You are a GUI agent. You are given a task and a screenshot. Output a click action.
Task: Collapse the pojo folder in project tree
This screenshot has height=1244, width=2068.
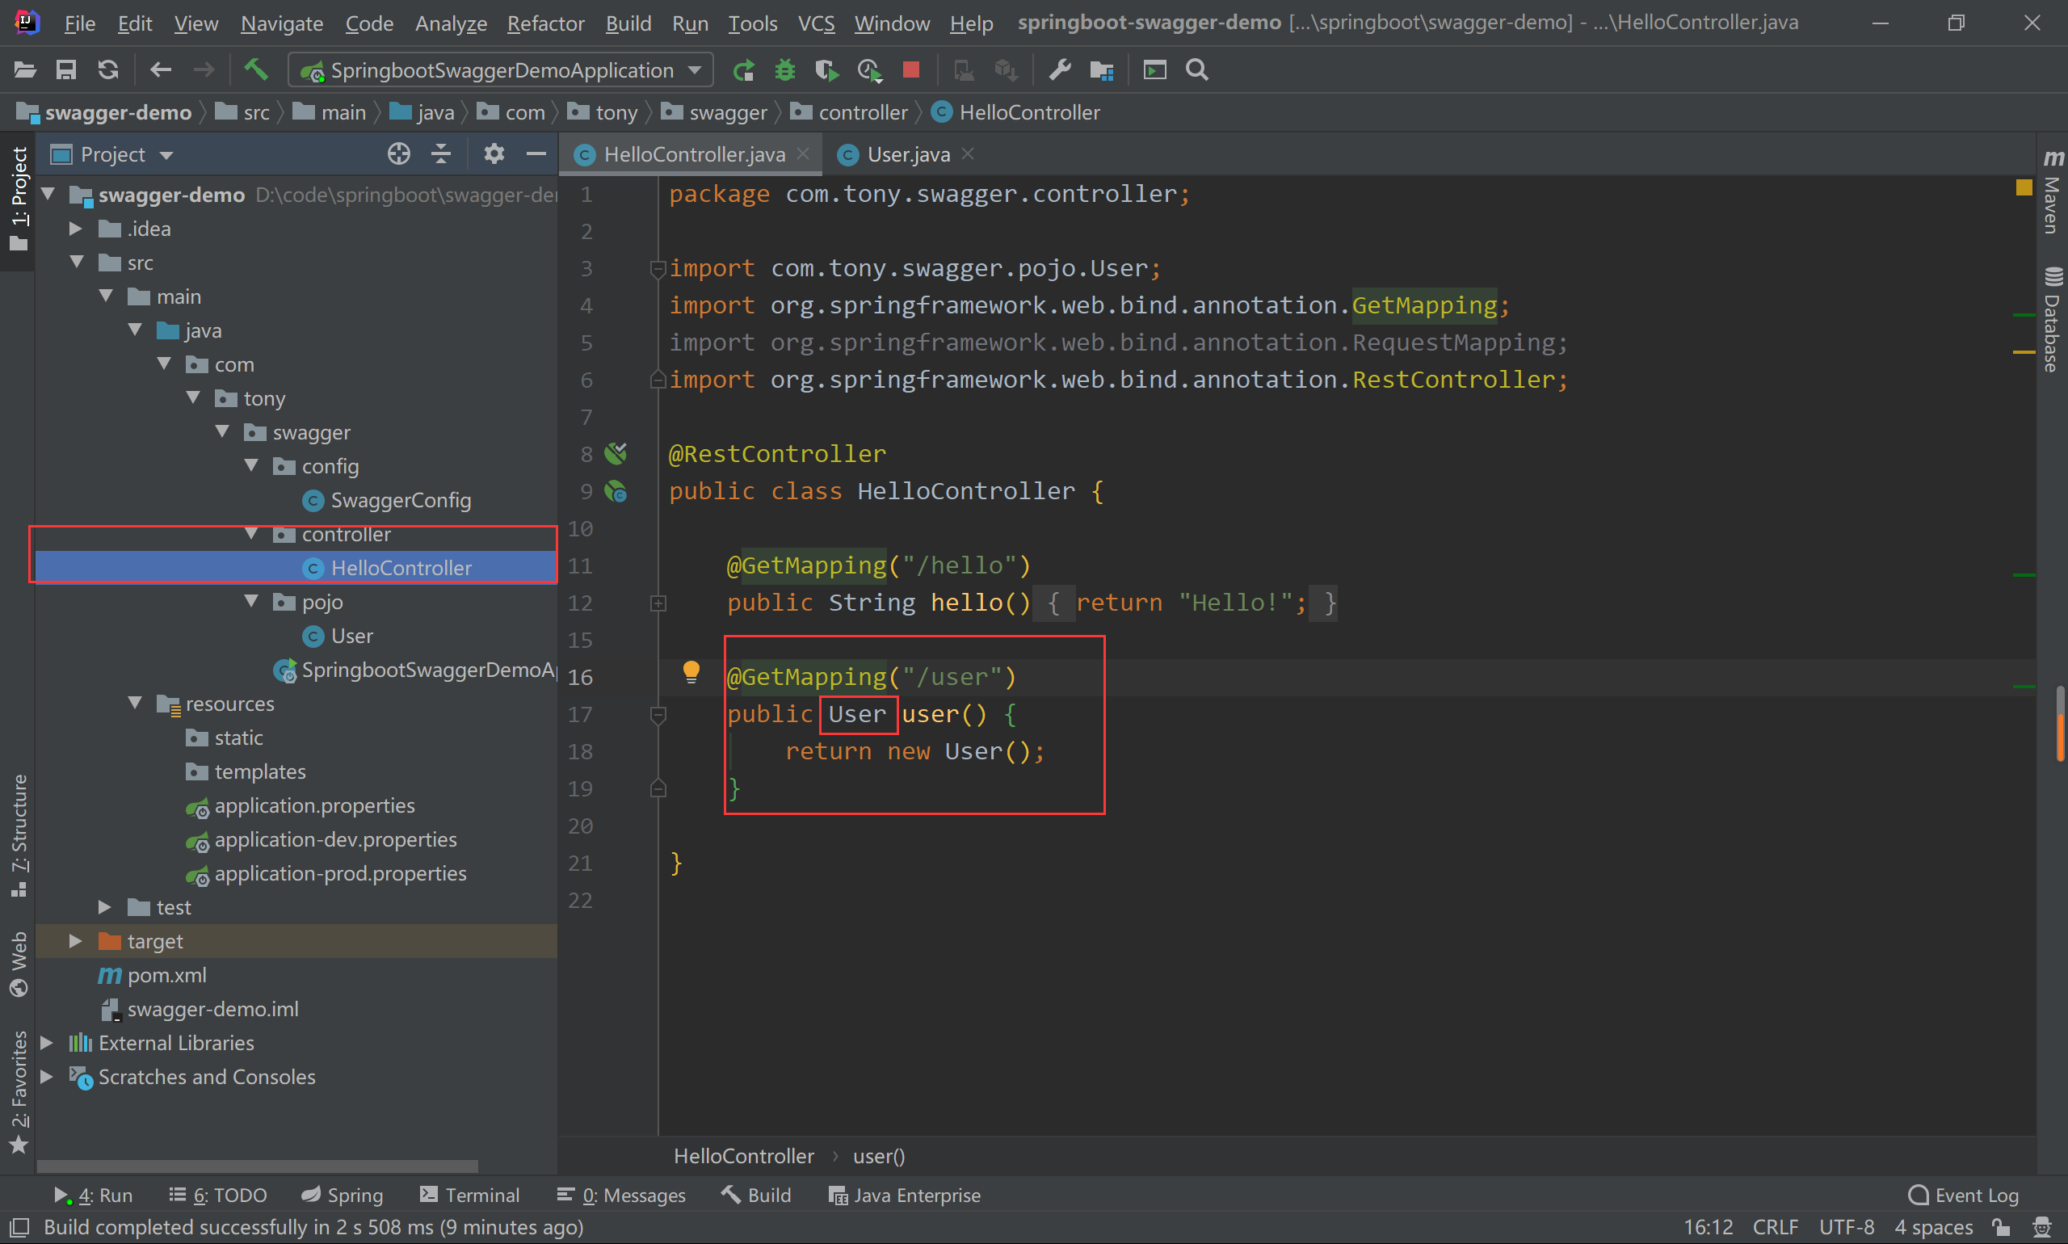pos(251,601)
